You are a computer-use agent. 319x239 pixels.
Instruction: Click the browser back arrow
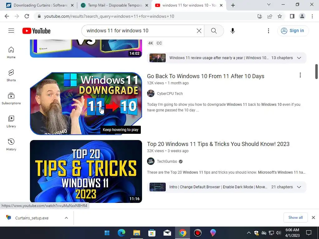pyautogui.click(x=7, y=16)
